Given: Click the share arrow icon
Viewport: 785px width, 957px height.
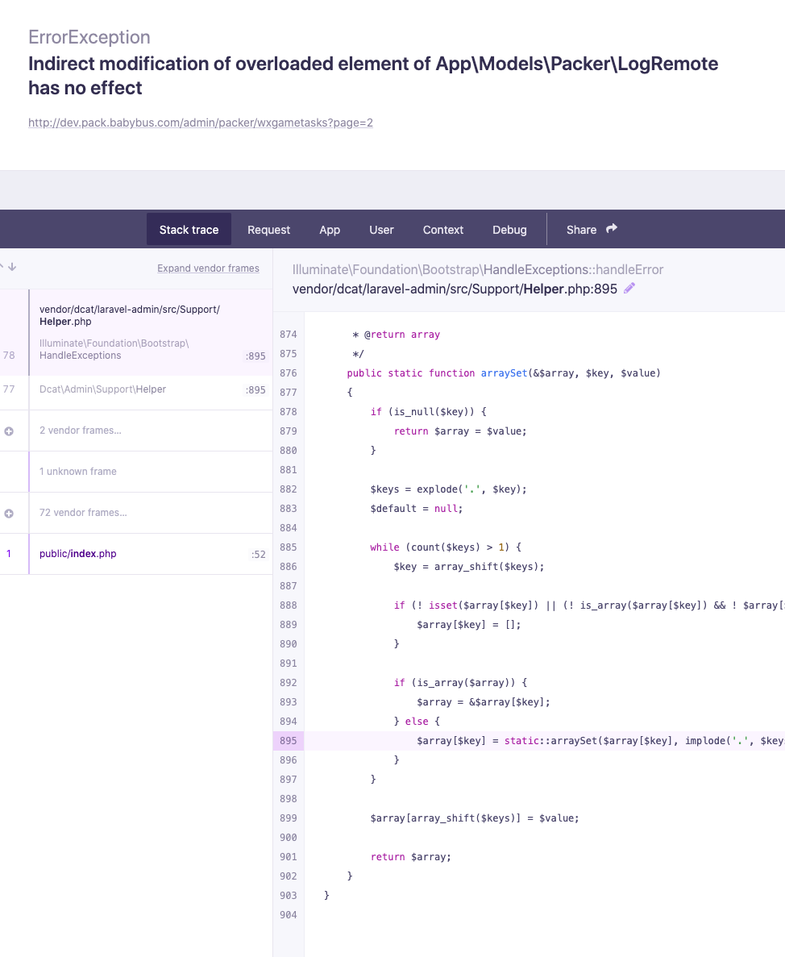Looking at the screenshot, I should [x=611, y=229].
